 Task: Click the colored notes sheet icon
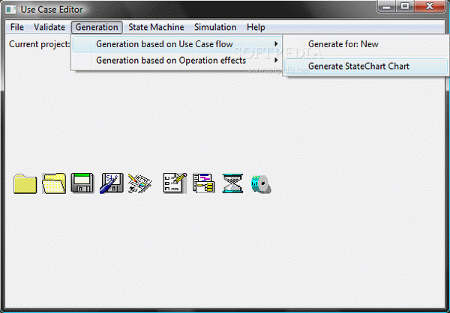140,183
